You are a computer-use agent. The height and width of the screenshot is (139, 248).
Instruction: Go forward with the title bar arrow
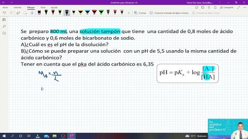(11, 3)
